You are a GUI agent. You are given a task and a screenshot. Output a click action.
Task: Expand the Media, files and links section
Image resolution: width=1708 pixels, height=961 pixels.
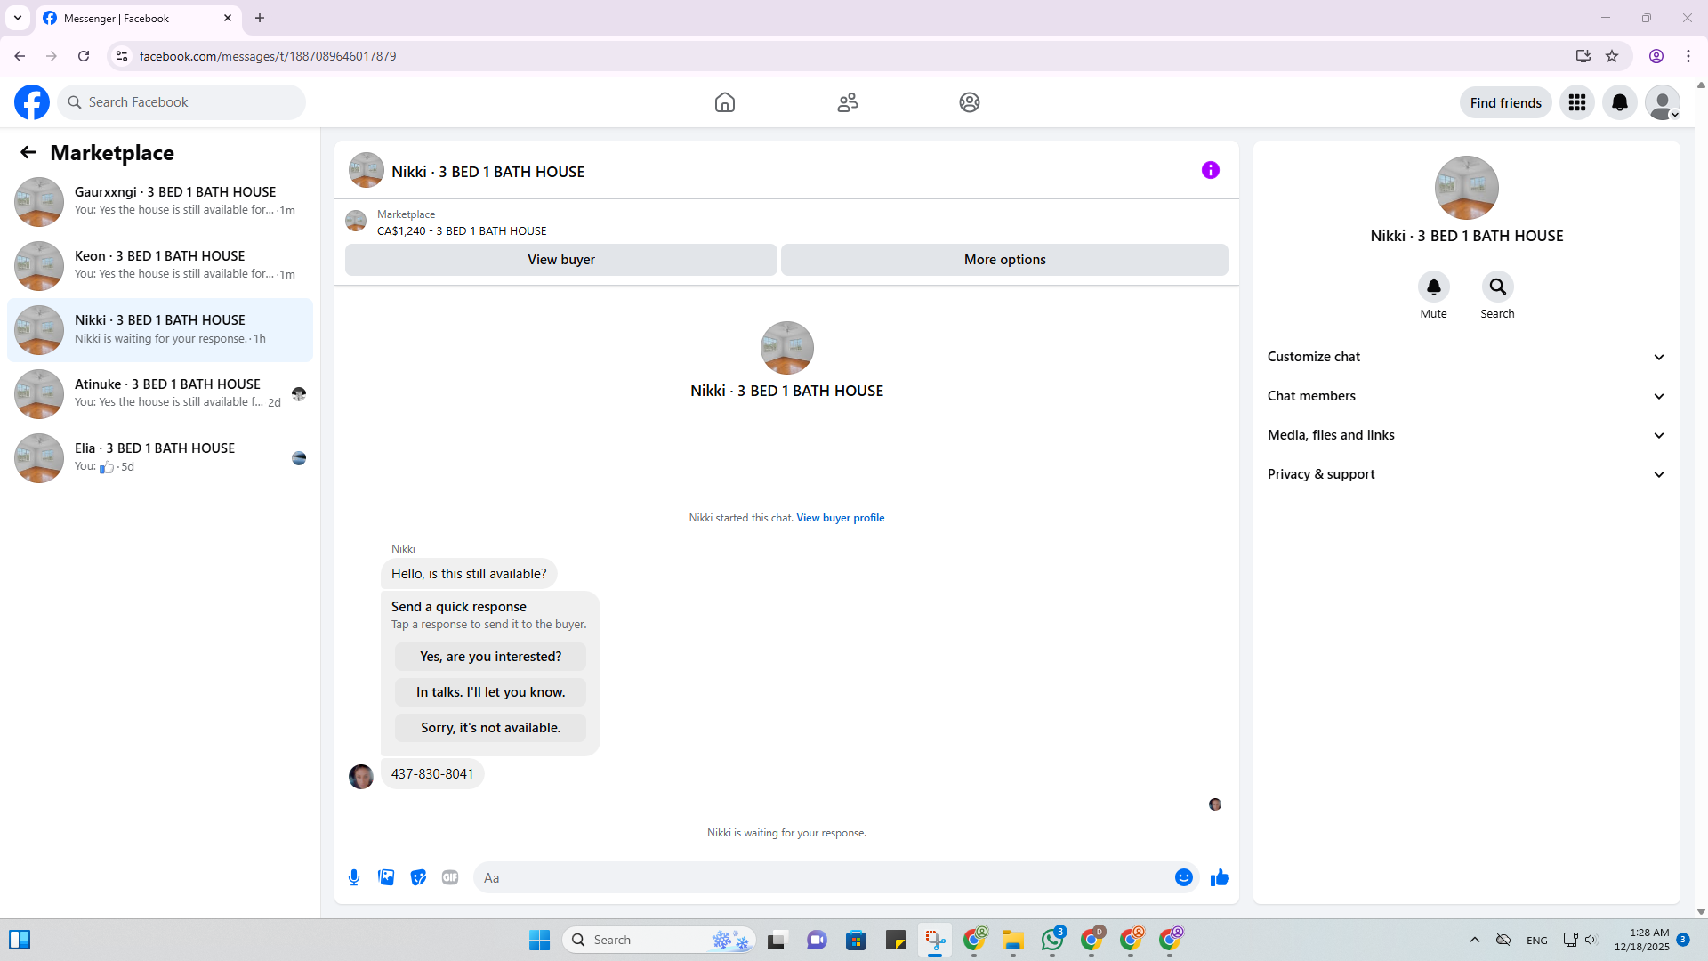(x=1466, y=435)
